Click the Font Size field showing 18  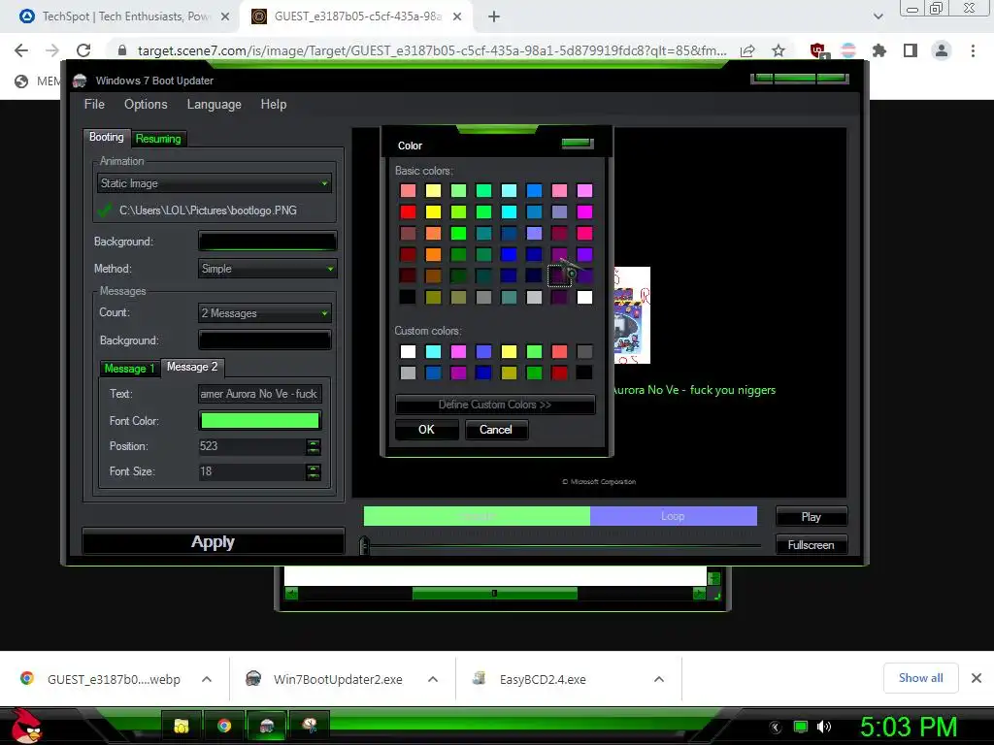(251, 471)
